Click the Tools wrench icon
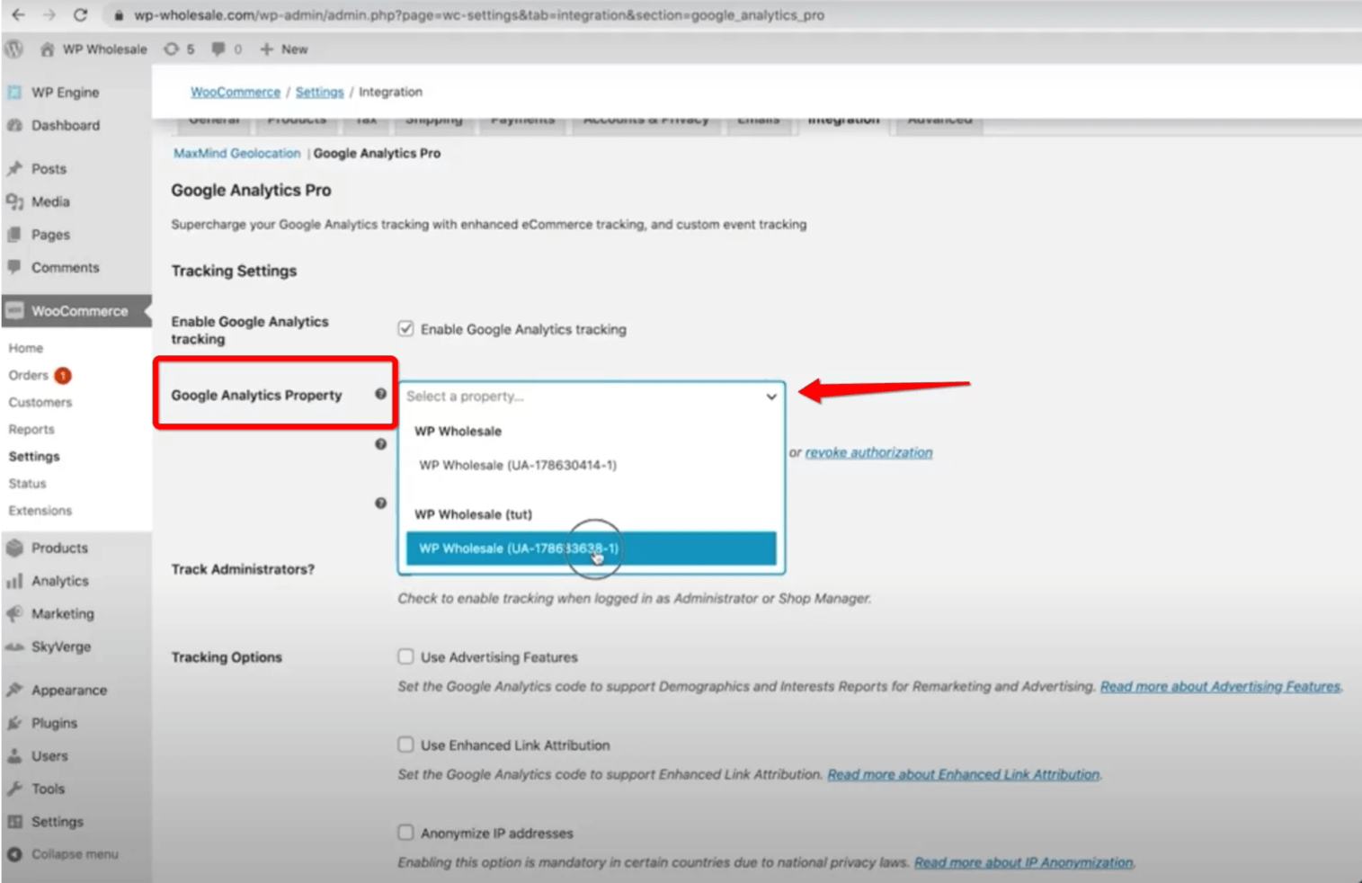Screen dimensions: 1362x883 point(14,789)
